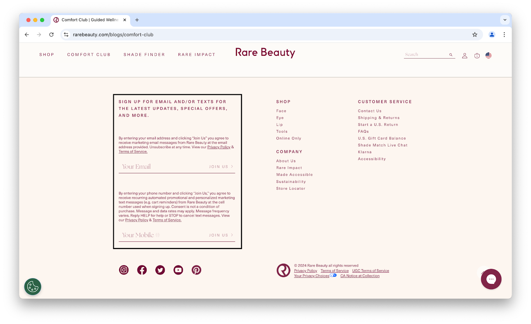Open the live chat bubble
The image size is (531, 324).
click(x=491, y=279)
